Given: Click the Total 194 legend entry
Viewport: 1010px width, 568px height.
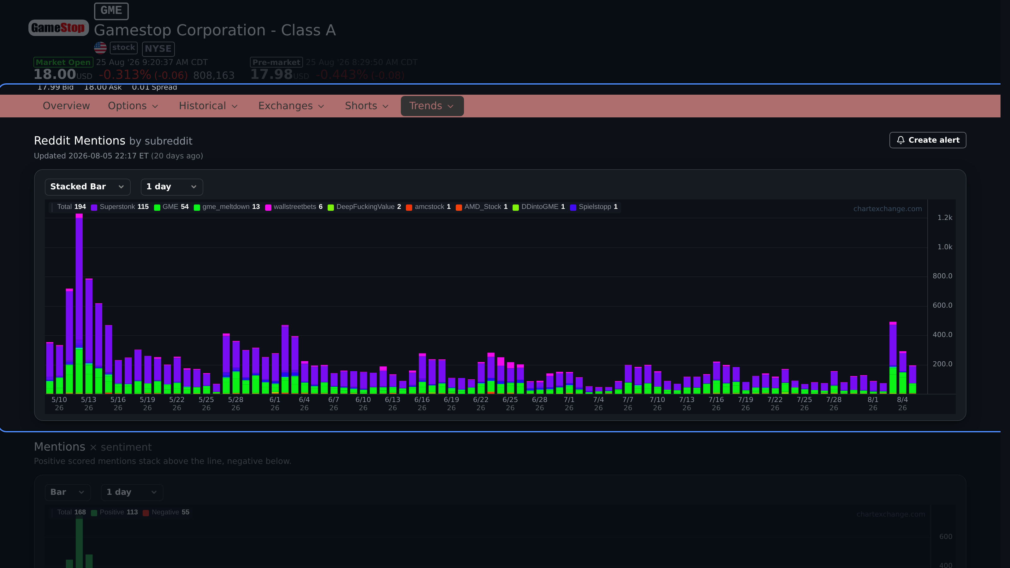Looking at the screenshot, I should click(x=71, y=207).
